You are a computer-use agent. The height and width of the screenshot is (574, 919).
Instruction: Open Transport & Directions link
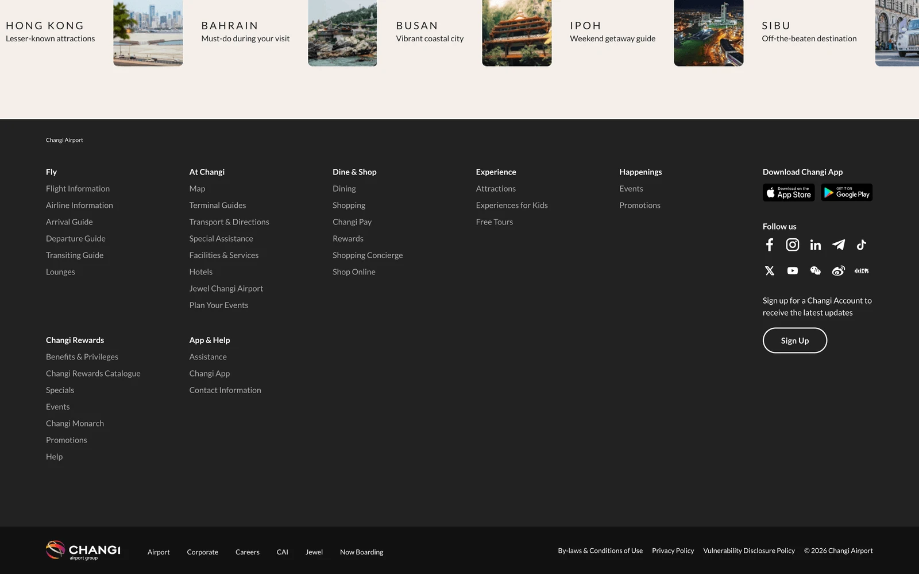pos(229,222)
